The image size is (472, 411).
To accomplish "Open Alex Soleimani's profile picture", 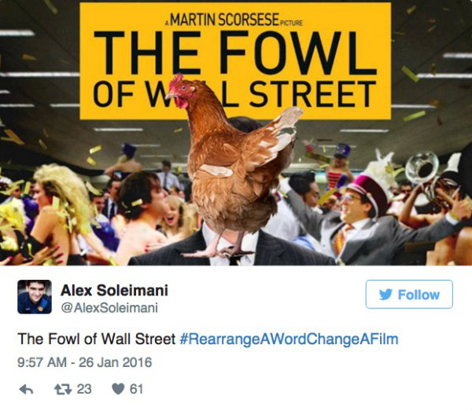I will (35, 297).
